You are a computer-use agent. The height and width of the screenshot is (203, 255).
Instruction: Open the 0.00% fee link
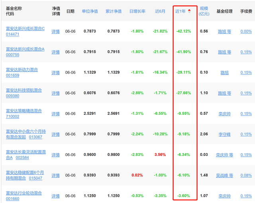tap(246, 31)
